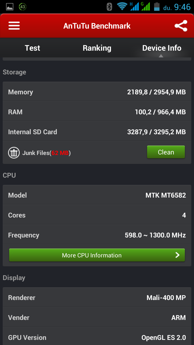This screenshot has height=345, width=194.
Task: Switch to the Ranking tab
Action: click(x=97, y=48)
